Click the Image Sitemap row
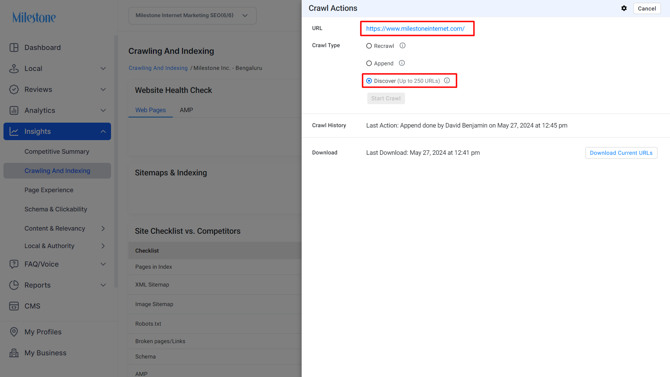The image size is (670, 377). coord(215,304)
